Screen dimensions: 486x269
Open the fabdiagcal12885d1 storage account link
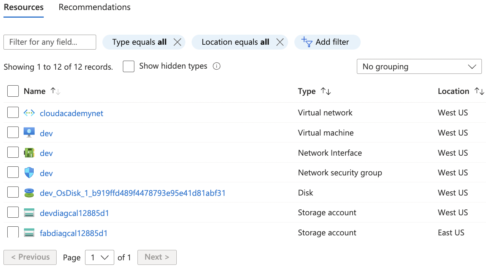point(74,233)
